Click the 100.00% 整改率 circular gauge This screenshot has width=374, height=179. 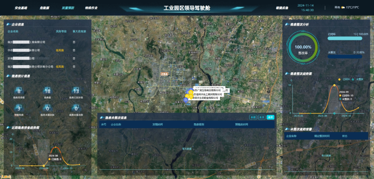303,49
